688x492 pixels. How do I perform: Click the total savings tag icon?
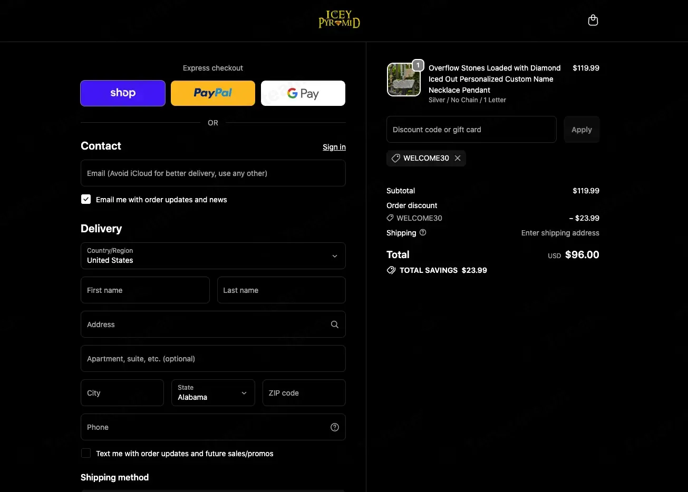click(391, 270)
